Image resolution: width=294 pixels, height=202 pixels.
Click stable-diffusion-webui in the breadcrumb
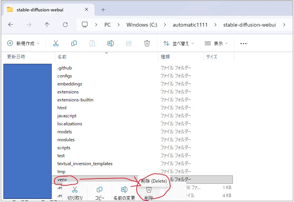250,25
